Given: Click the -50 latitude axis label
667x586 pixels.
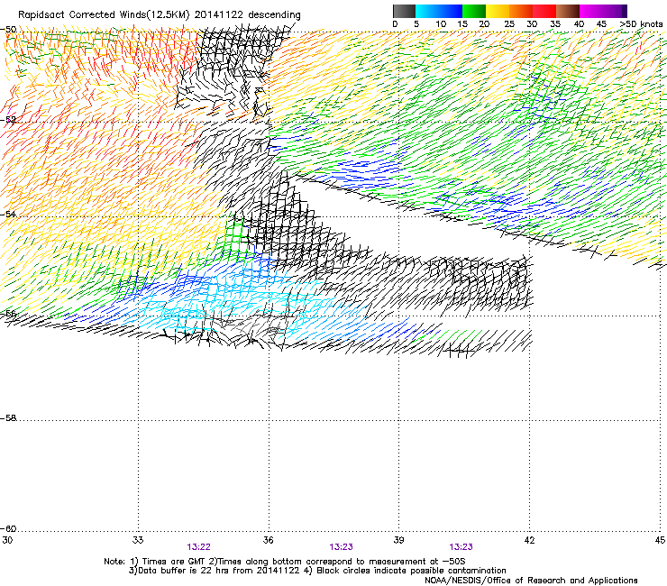Looking at the screenshot, I should [x=8, y=30].
